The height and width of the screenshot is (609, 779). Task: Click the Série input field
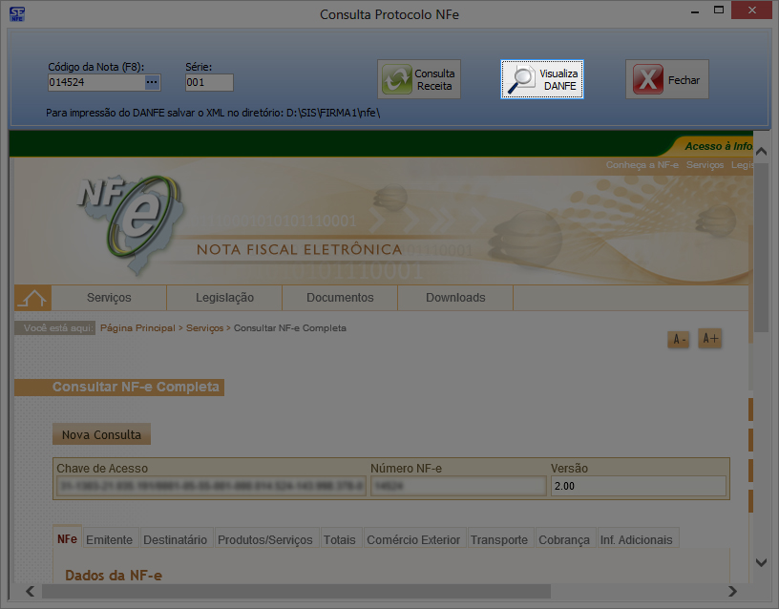(x=209, y=83)
